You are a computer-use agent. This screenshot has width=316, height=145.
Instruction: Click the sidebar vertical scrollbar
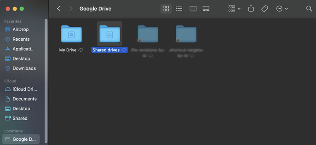46,81
